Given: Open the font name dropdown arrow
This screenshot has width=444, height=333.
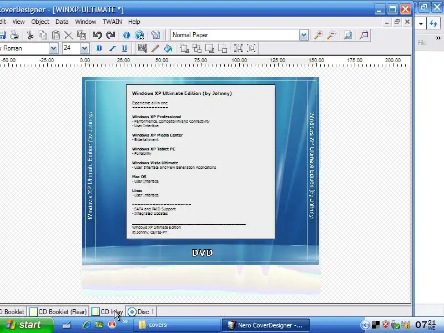Looking at the screenshot, I should [53, 48].
